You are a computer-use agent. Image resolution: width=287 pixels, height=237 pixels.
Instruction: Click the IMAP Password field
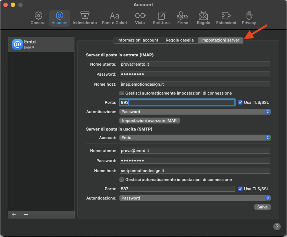coord(195,74)
